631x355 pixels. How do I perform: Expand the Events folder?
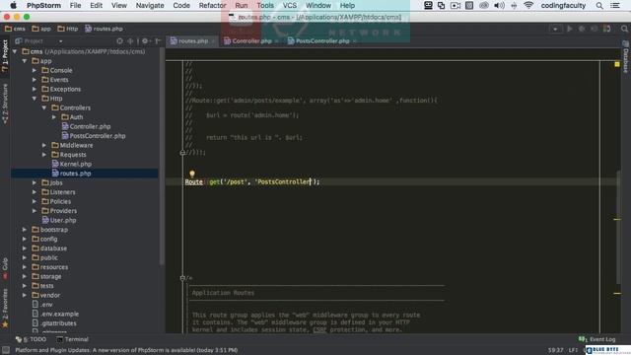coord(35,80)
